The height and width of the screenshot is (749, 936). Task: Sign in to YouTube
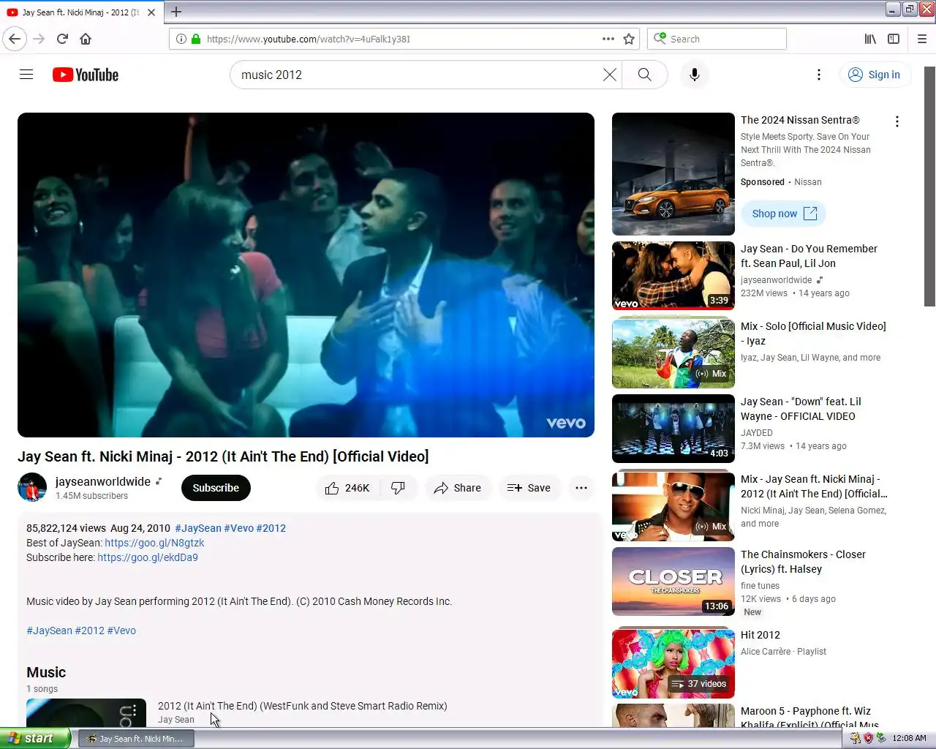tap(875, 75)
